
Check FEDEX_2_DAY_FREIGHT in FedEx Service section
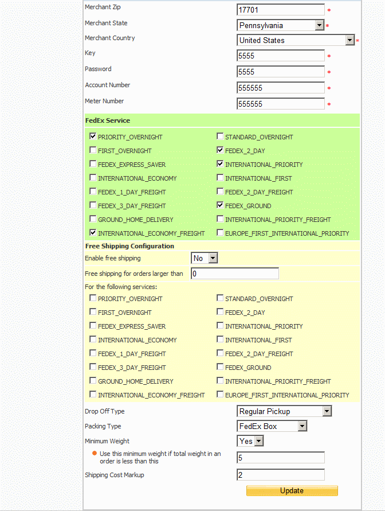coord(220,192)
